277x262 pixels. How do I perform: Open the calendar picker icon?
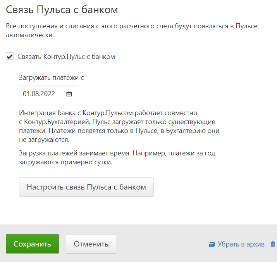click(x=69, y=94)
